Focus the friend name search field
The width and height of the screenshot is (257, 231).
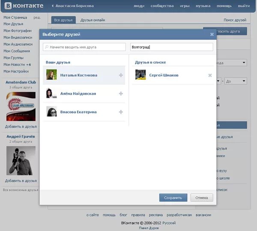coord(84,47)
